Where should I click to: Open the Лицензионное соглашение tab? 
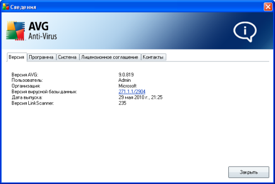(110, 58)
